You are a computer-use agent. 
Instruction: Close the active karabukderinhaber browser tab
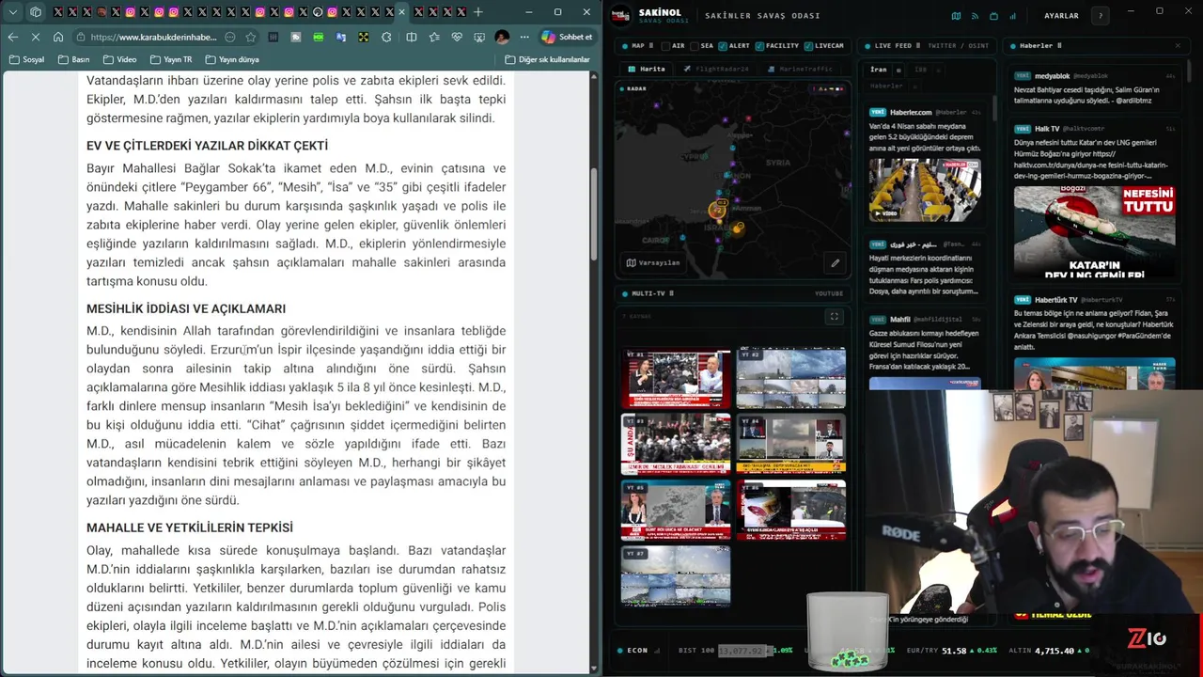tap(402, 12)
